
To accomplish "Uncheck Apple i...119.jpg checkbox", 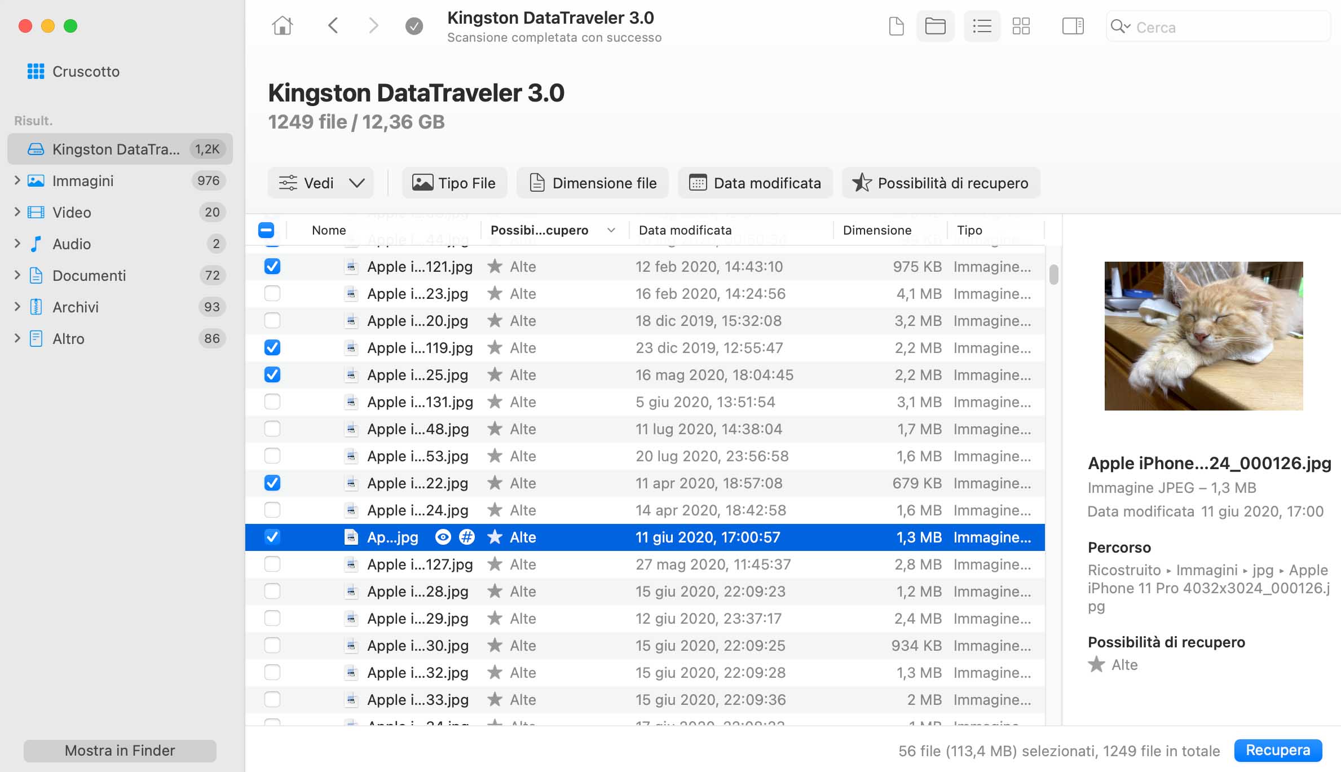I will [x=272, y=347].
